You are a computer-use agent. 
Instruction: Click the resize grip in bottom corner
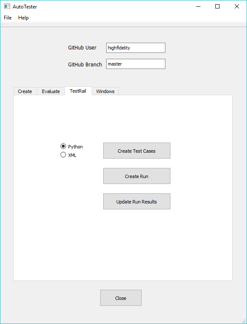tap(243, 321)
